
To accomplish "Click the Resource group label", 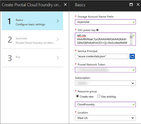I will 87,91.
